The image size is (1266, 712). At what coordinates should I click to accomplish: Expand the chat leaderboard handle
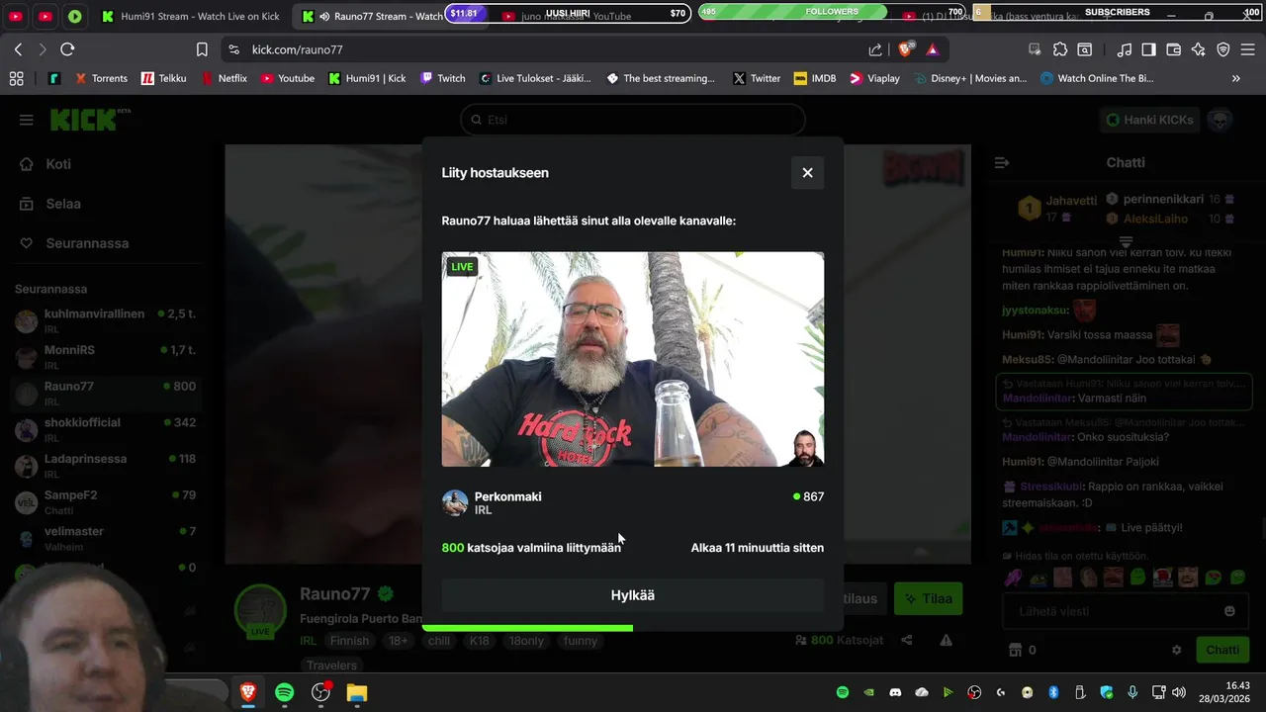[1126, 242]
